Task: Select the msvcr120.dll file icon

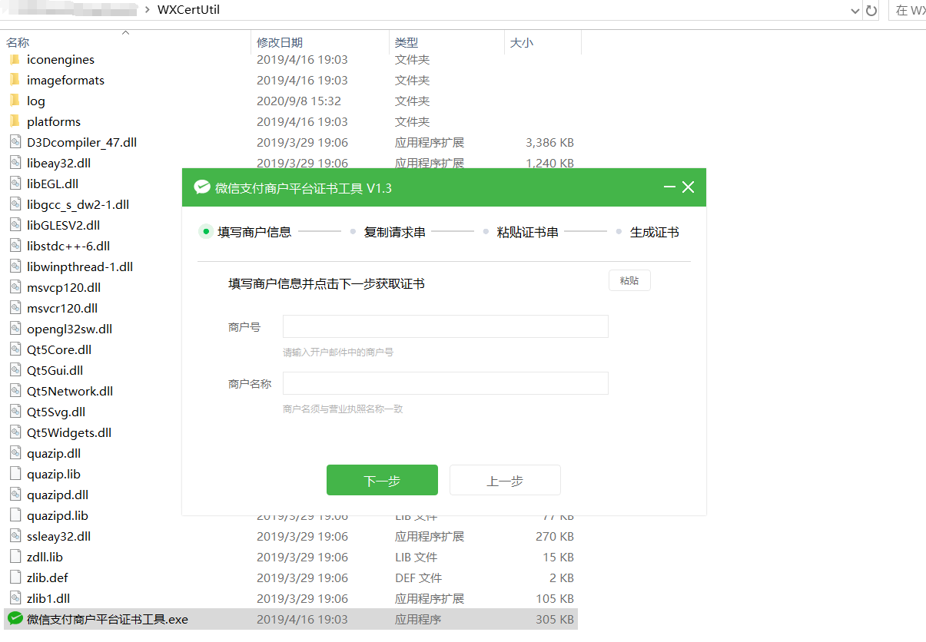Action: [15, 308]
